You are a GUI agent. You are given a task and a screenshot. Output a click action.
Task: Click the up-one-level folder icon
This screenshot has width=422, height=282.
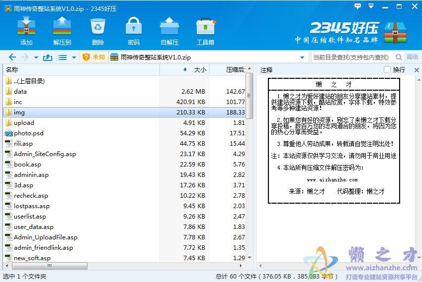tap(48, 57)
